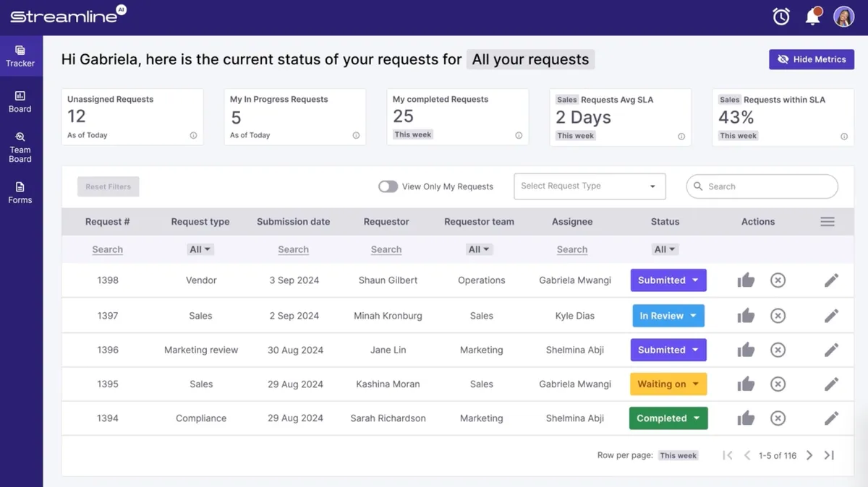Cancel request 1394 with the X icon

pos(778,418)
